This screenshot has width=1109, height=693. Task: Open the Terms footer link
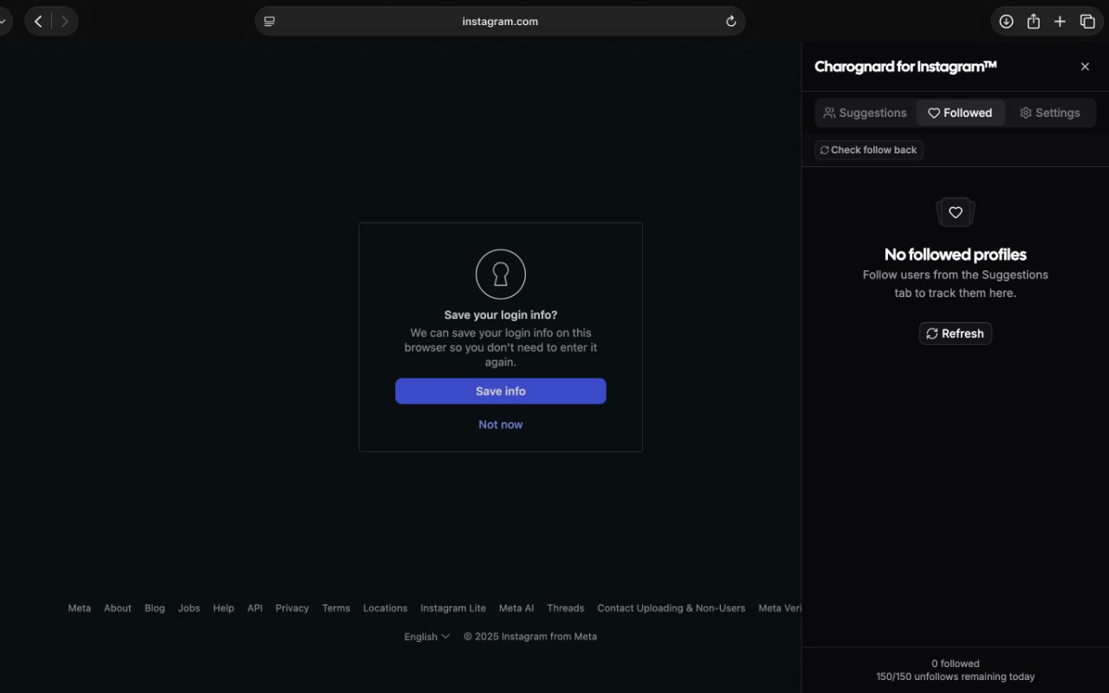coord(336,608)
